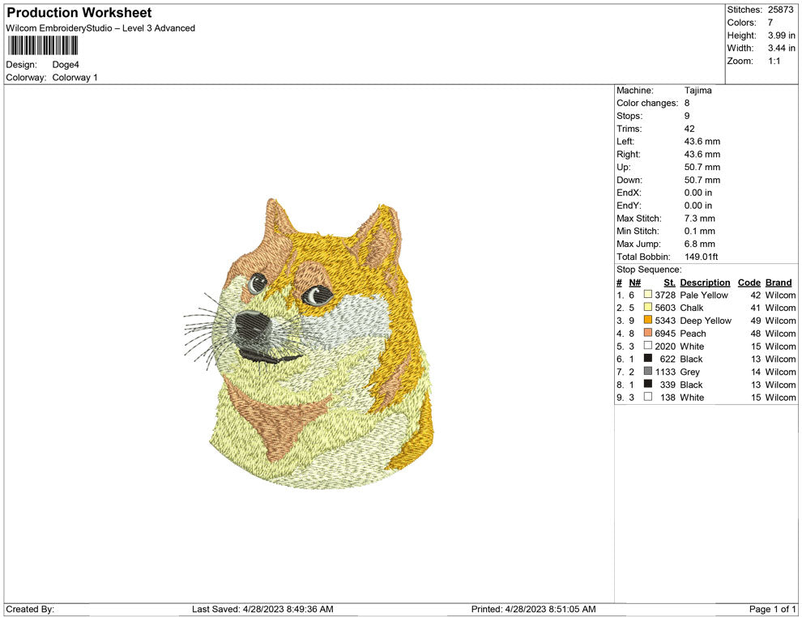Screen dimensions: 802x617
Task: Click the Trims value 42
Action: coord(689,129)
